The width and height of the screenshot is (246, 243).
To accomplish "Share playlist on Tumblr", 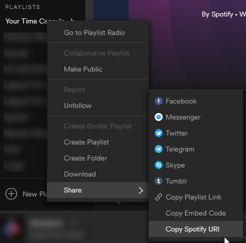I will tap(196, 181).
